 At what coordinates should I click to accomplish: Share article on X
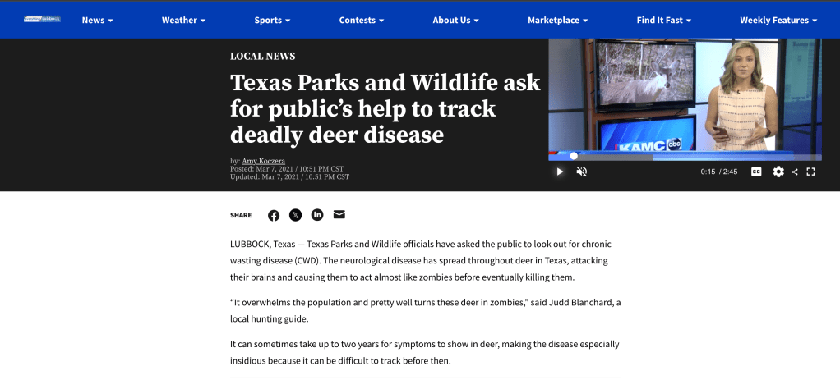coord(295,215)
